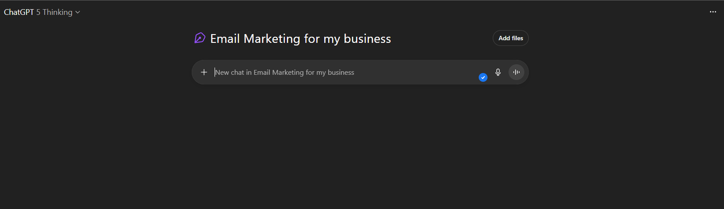Start dictation with the microphone icon
The height and width of the screenshot is (209, 724).
[498, 72]
